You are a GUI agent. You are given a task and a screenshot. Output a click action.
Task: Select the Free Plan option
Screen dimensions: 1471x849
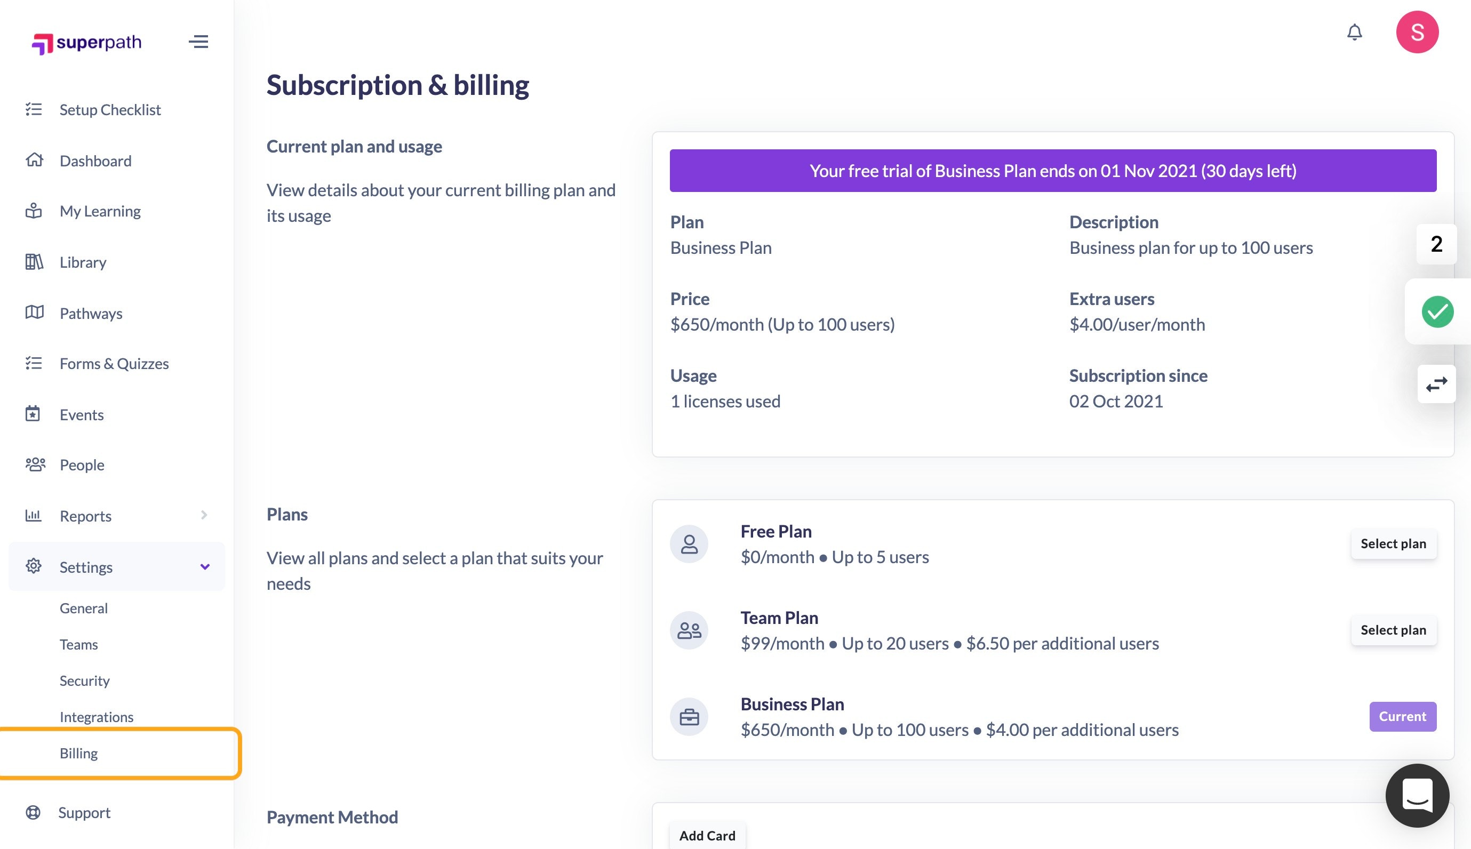[x=1393, y=543]
